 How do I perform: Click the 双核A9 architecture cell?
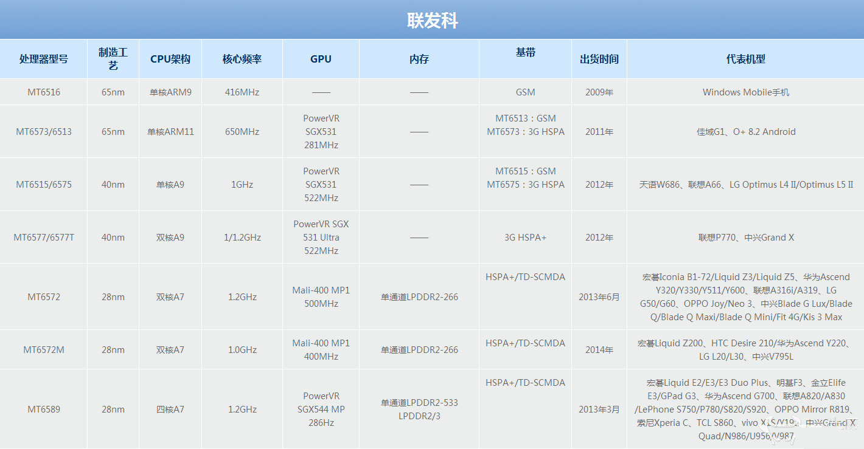pos(170,238)
